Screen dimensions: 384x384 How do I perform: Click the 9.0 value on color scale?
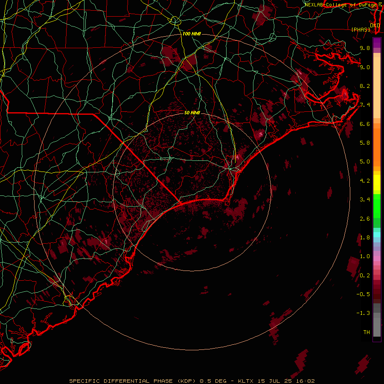(365, 67)
